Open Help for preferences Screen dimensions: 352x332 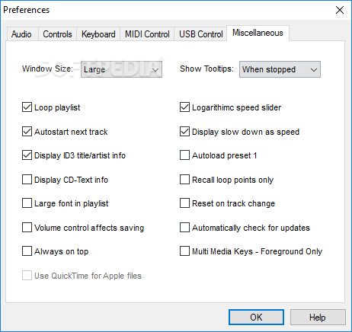[318, 317]
